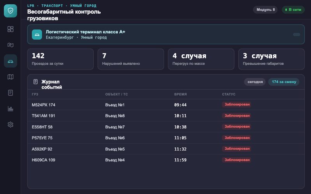Open the document journal sidebar icon

click(x=10, y=93)
